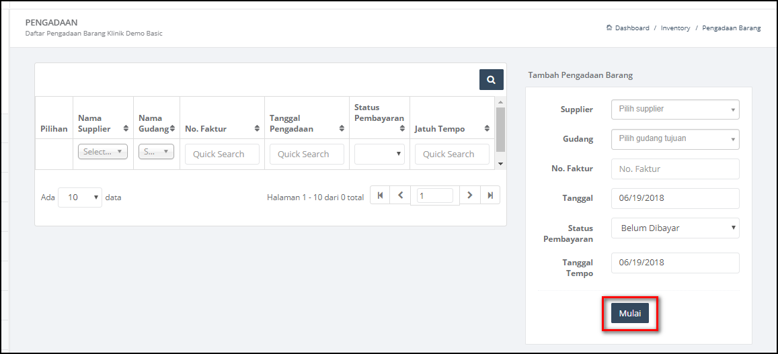Open Inventory breadcrumb link

[675, 28]
